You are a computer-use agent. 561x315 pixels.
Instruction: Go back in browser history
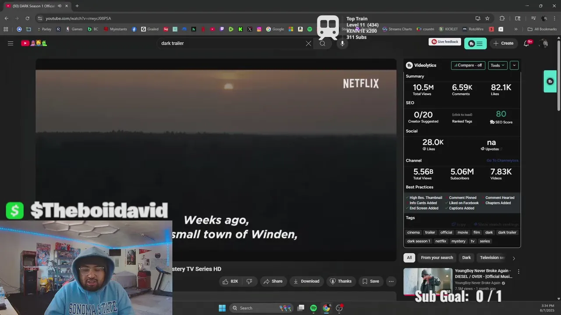[6, 18]
